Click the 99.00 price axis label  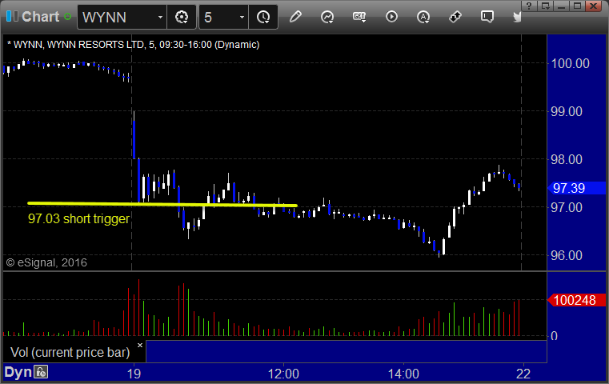pos(567,111)
